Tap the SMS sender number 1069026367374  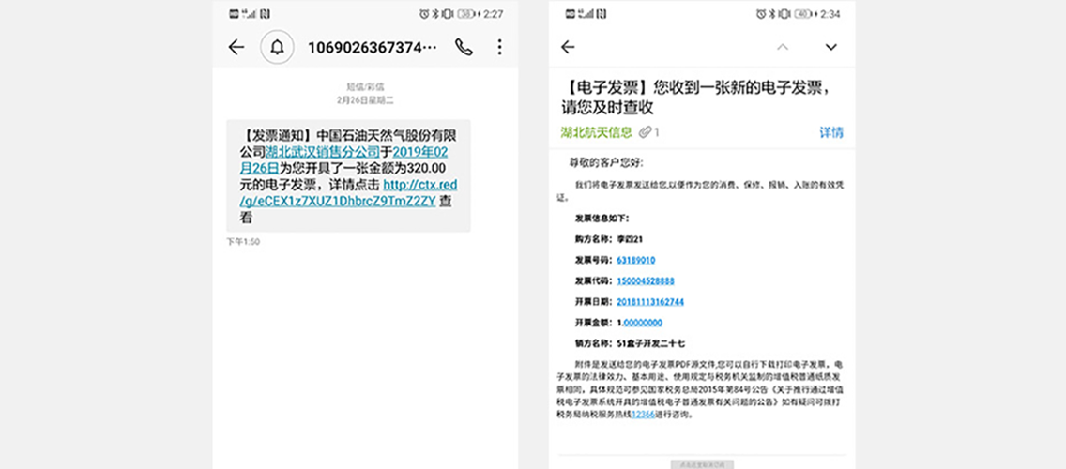click(374, 47)
